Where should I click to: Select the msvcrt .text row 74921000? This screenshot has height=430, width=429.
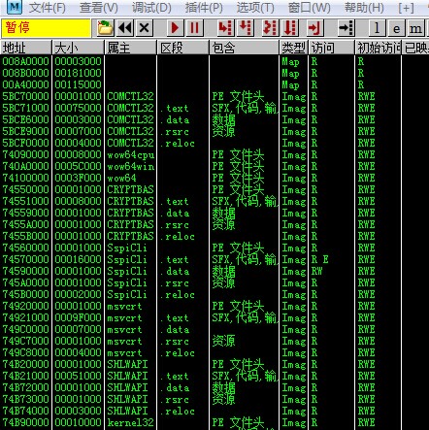tap(214, 317)
